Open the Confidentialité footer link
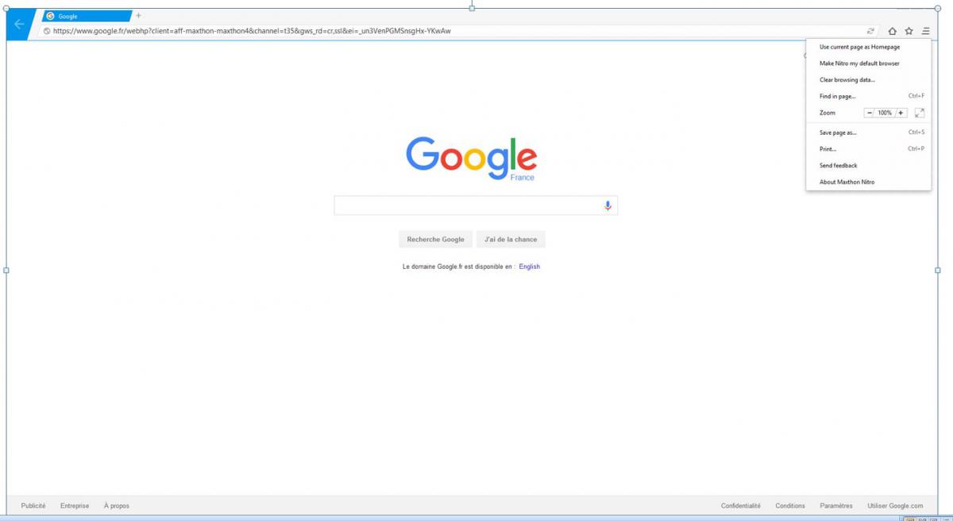The height and width of the screenshot is (521, 953). coord(741,506)
